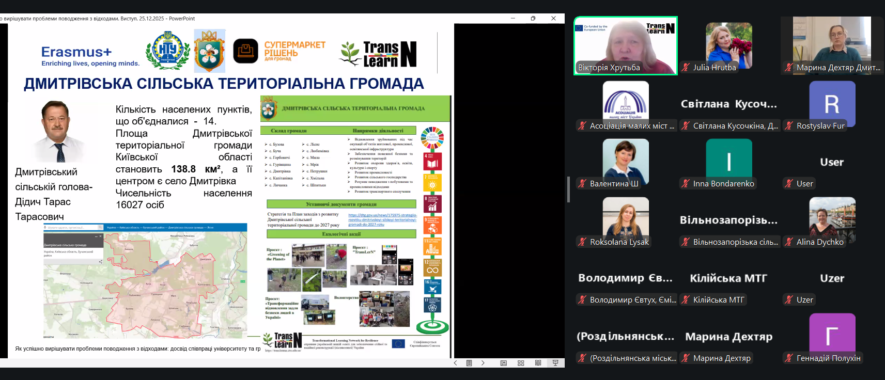Grab the divider handle beside participant panel
Image resolution: width=885 pixels, height=380 pixels.
tap(568, 189)
